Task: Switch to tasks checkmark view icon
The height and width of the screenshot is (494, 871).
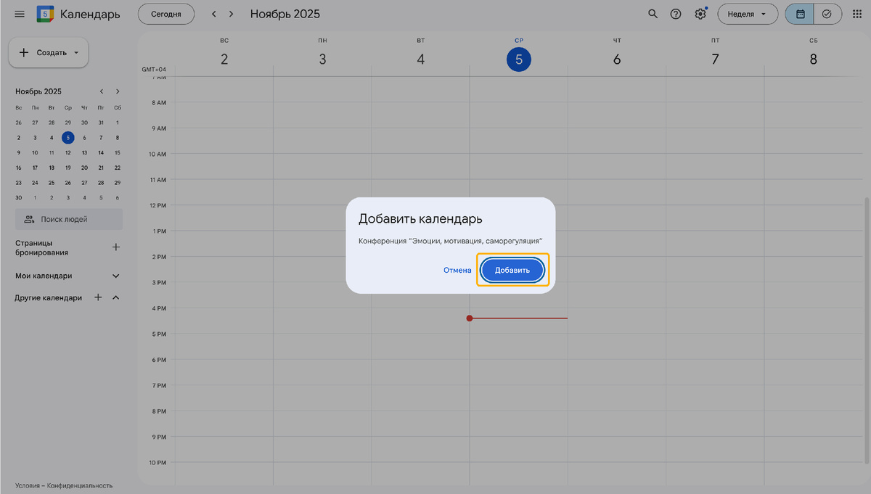Action: [827, 14]
